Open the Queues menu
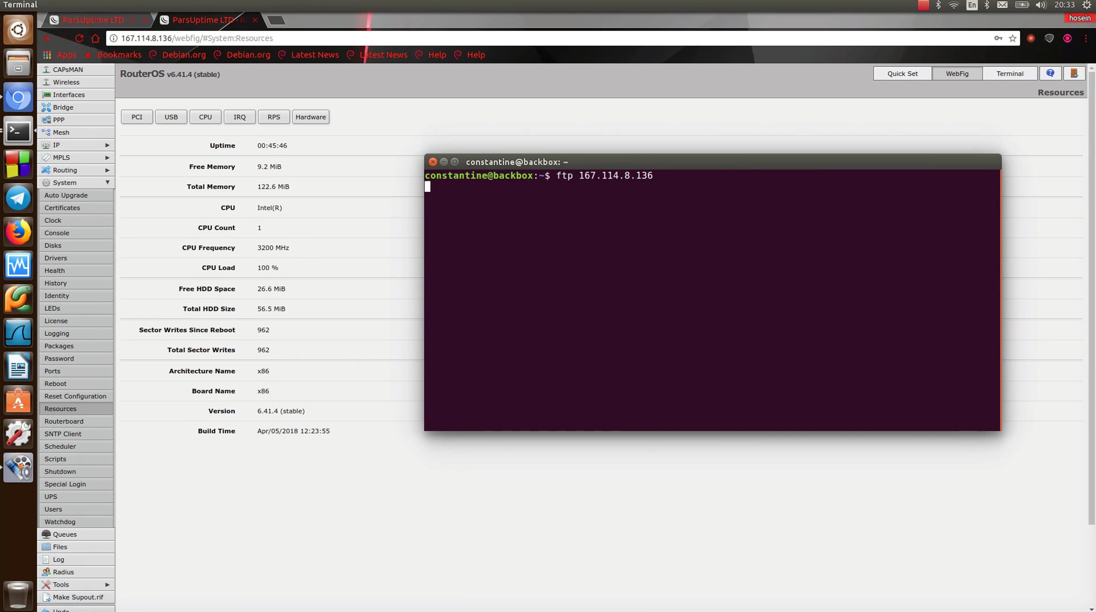The image size is (1096, 612). [x=76, y=534]
